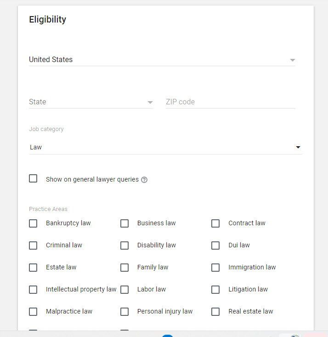Check the Dui law checkbox
This screenshot has height=337, width=328.
(215, 246)
